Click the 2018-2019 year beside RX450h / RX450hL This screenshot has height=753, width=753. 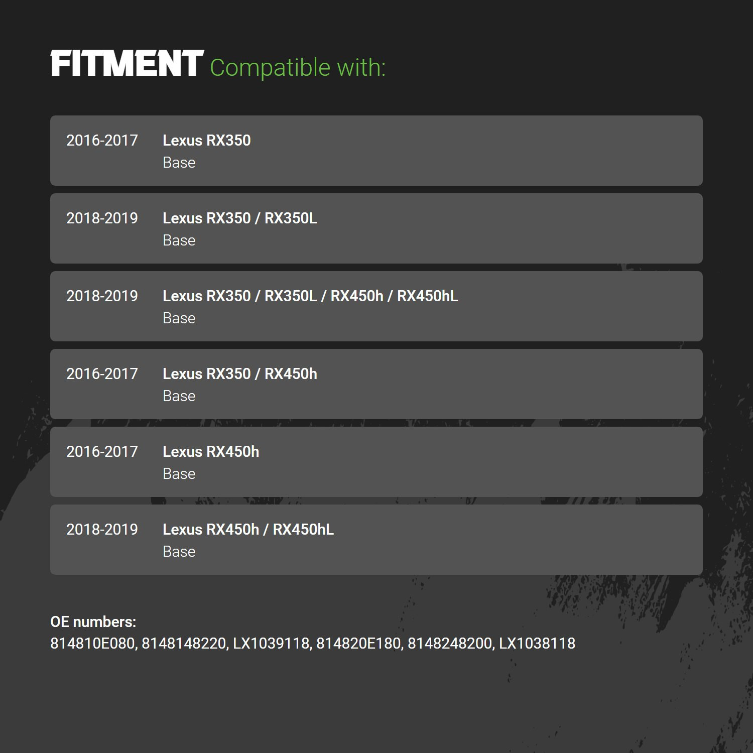(x=102, y=529)
